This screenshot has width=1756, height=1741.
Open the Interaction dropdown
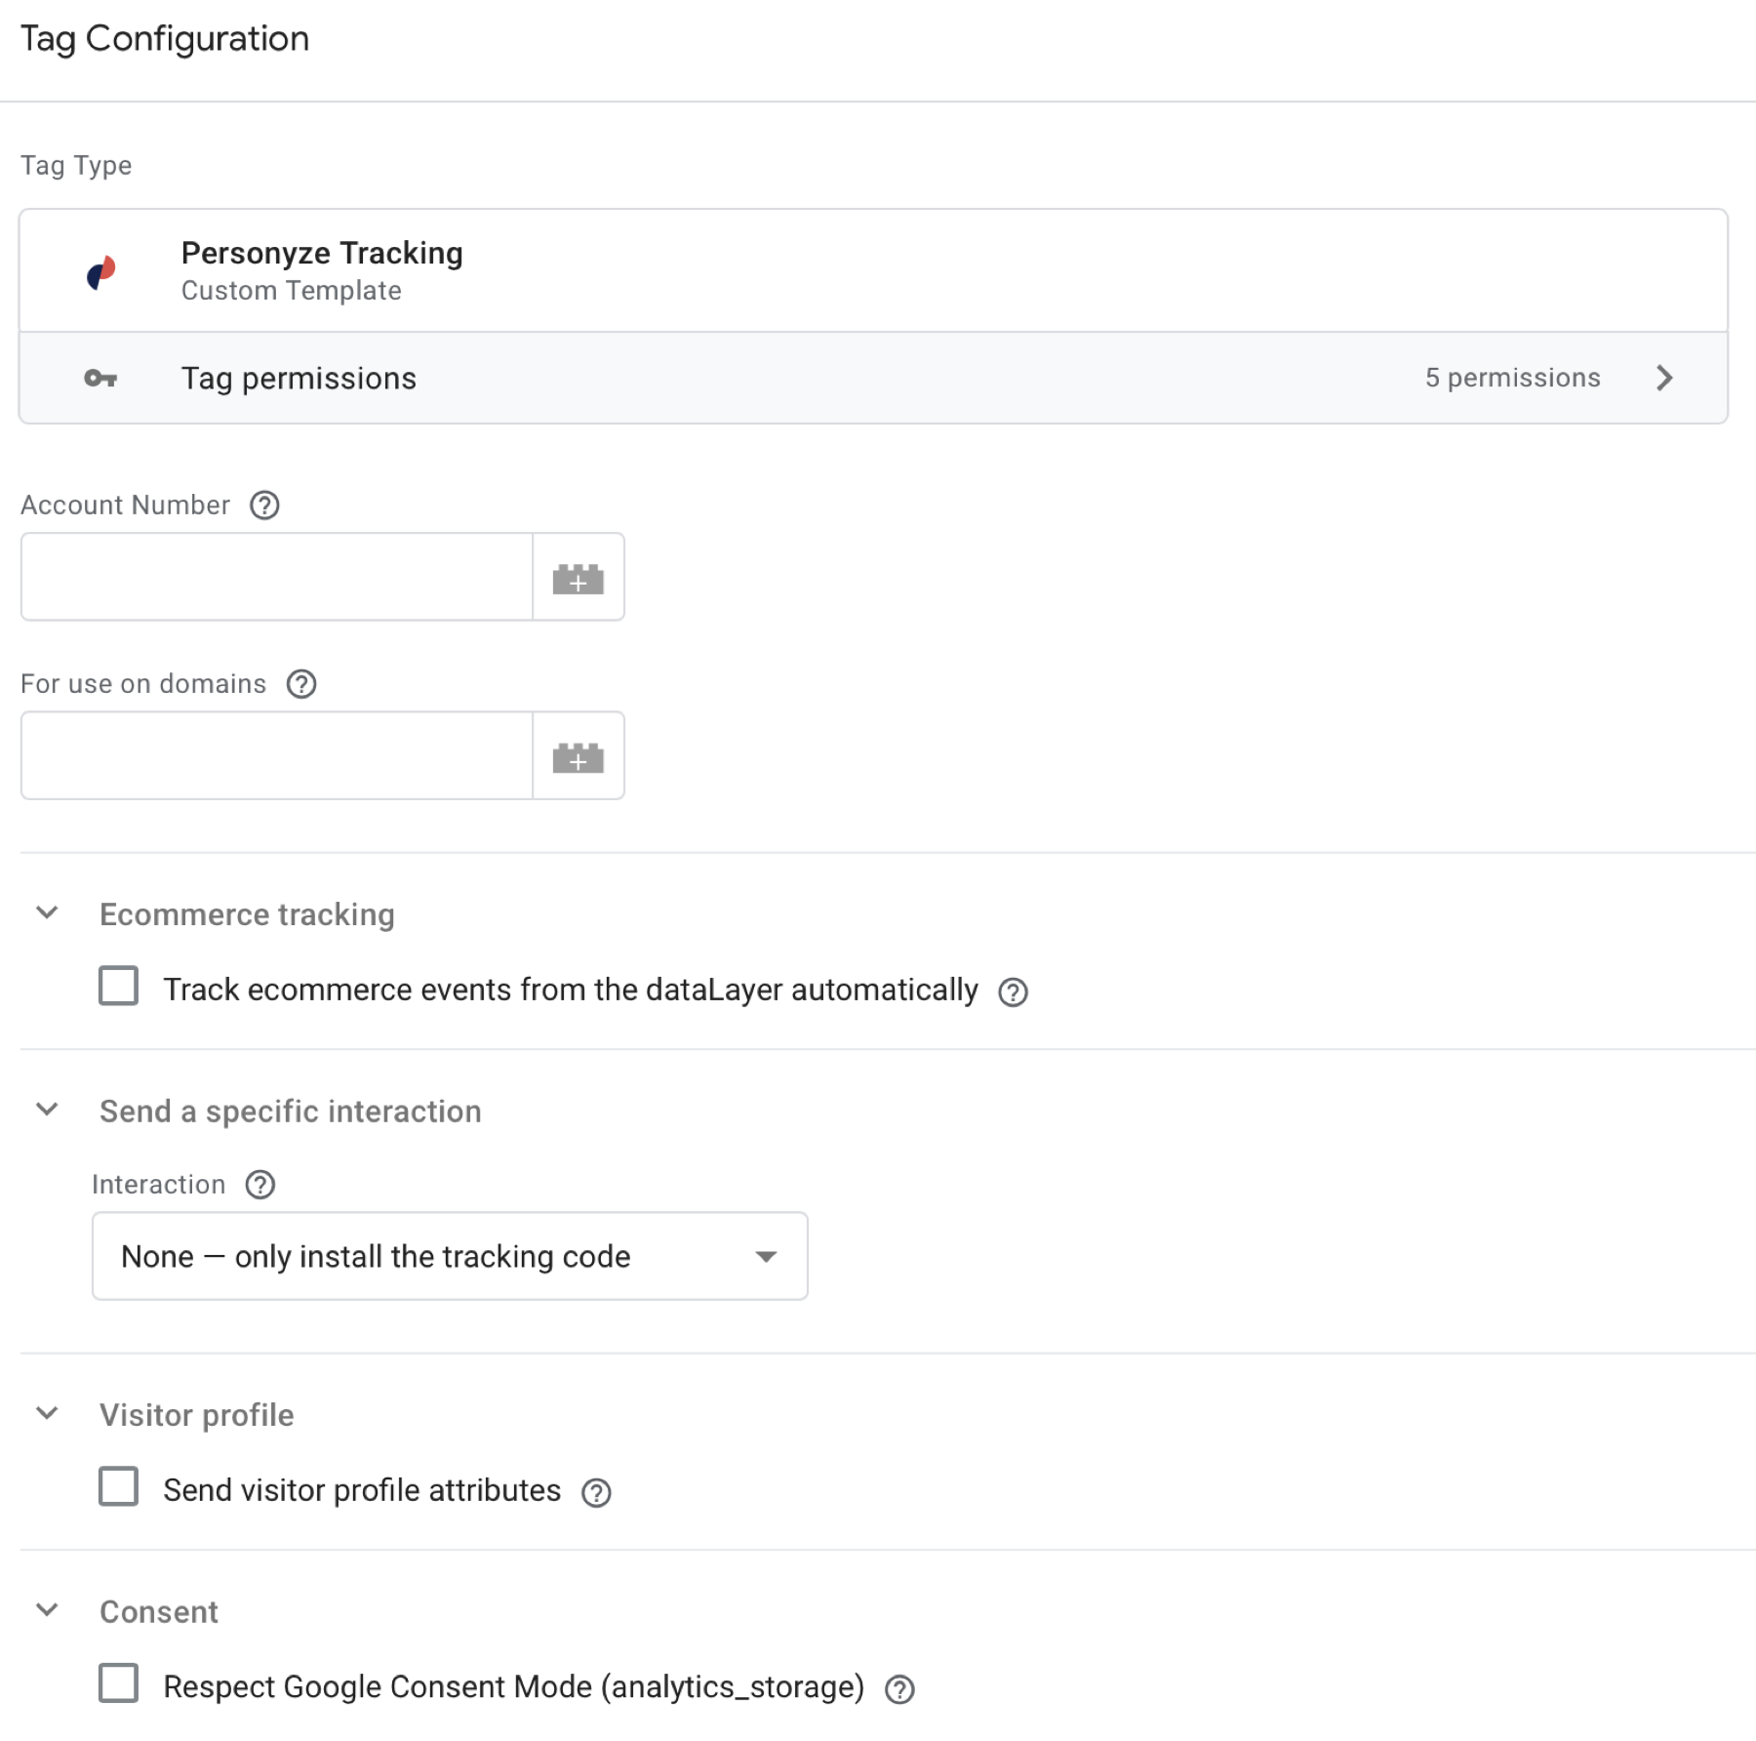pyautogui.click(x=450, y=1256)
